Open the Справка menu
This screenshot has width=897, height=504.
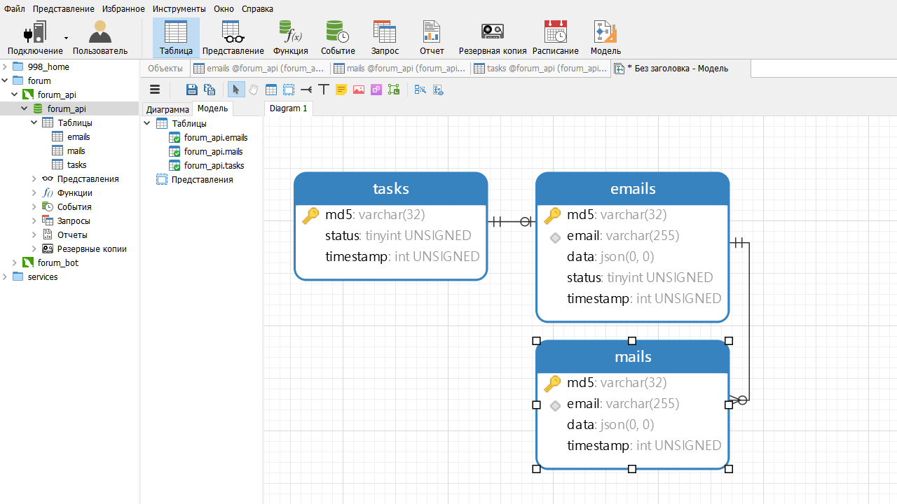pos(257,8)
